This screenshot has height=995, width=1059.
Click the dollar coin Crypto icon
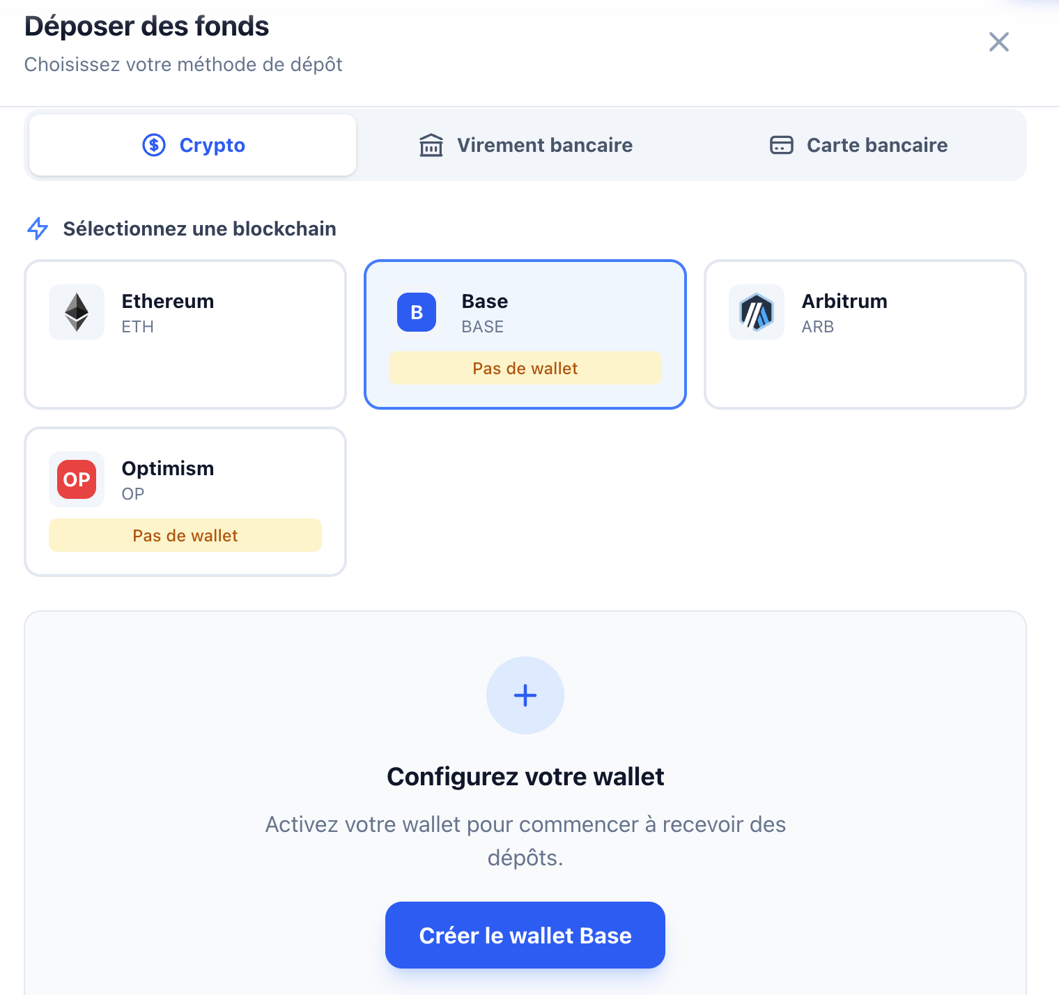(154, 145)
